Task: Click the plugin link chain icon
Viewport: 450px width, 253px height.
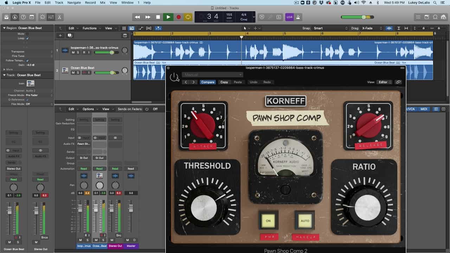Action: click(398, 82)
